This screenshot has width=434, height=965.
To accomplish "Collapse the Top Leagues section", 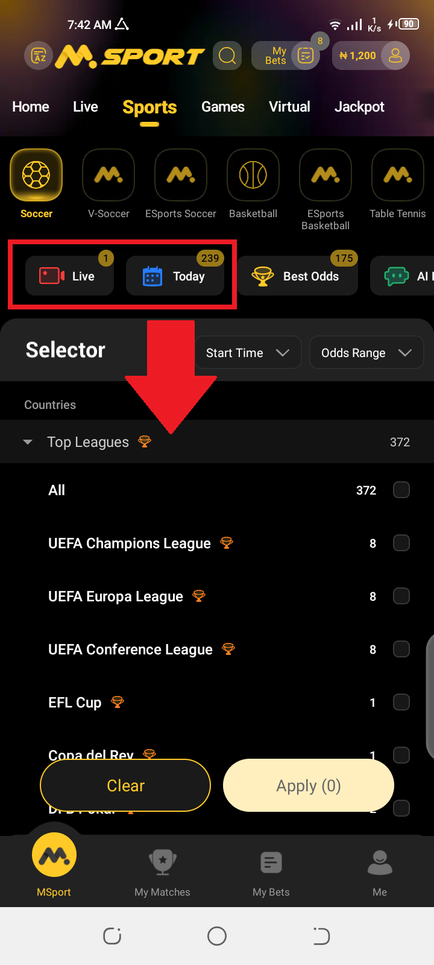I will [x=28, y=442].
